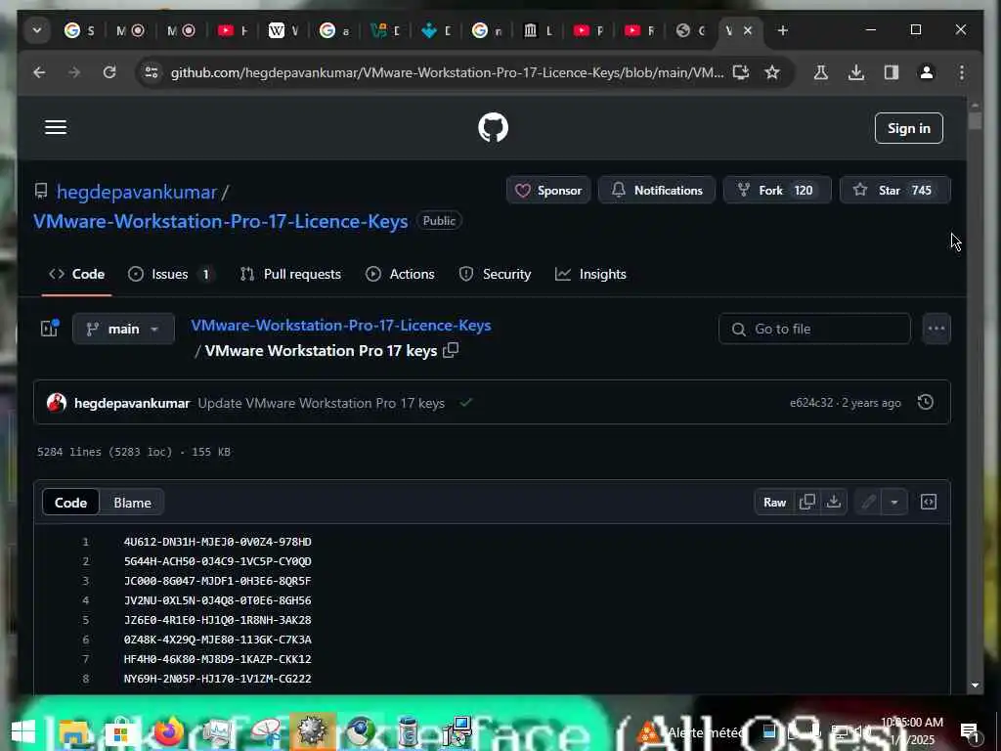Click key text NY69H-2N05P-HJ170-1V1ZM-CG222

pyautogui.click(x=218, y=679)
